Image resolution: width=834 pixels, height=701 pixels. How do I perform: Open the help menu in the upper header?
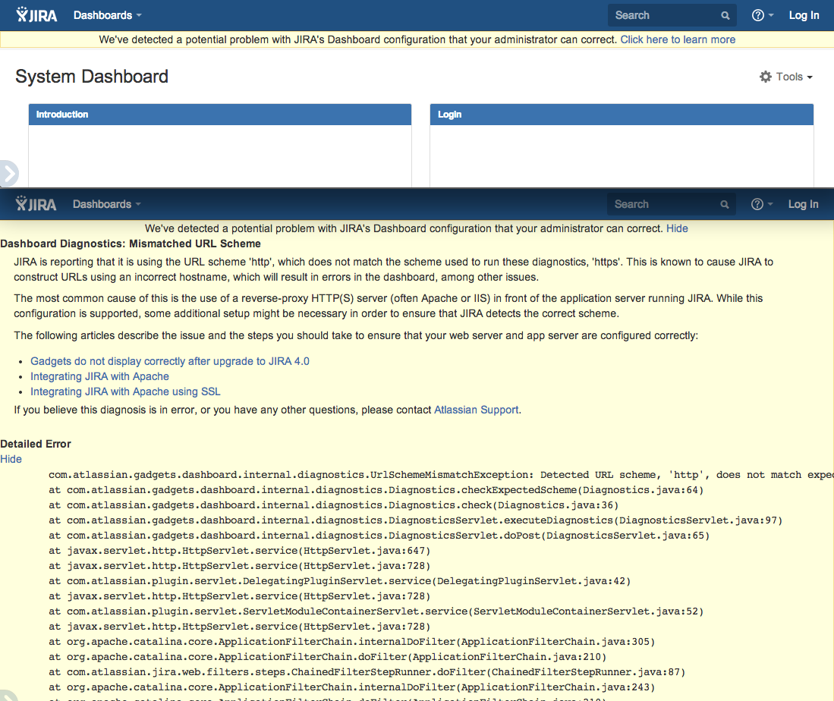pos(763,15)
